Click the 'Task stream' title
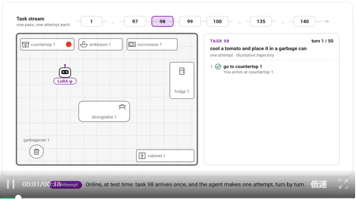Viewport: 356px width, 199px height. (30, 19)
